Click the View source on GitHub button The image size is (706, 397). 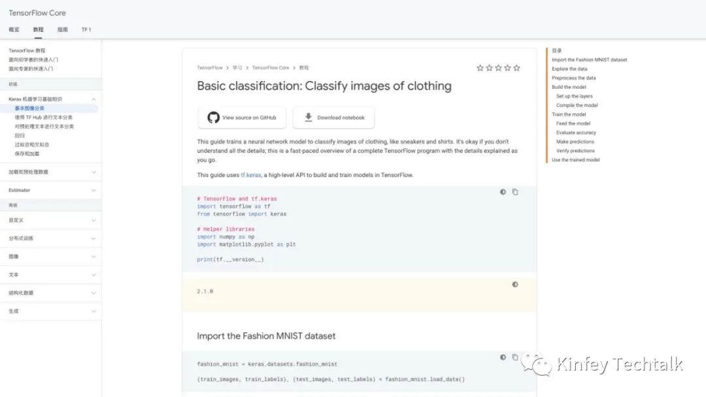pyautogui.click(x=242, y=118)
